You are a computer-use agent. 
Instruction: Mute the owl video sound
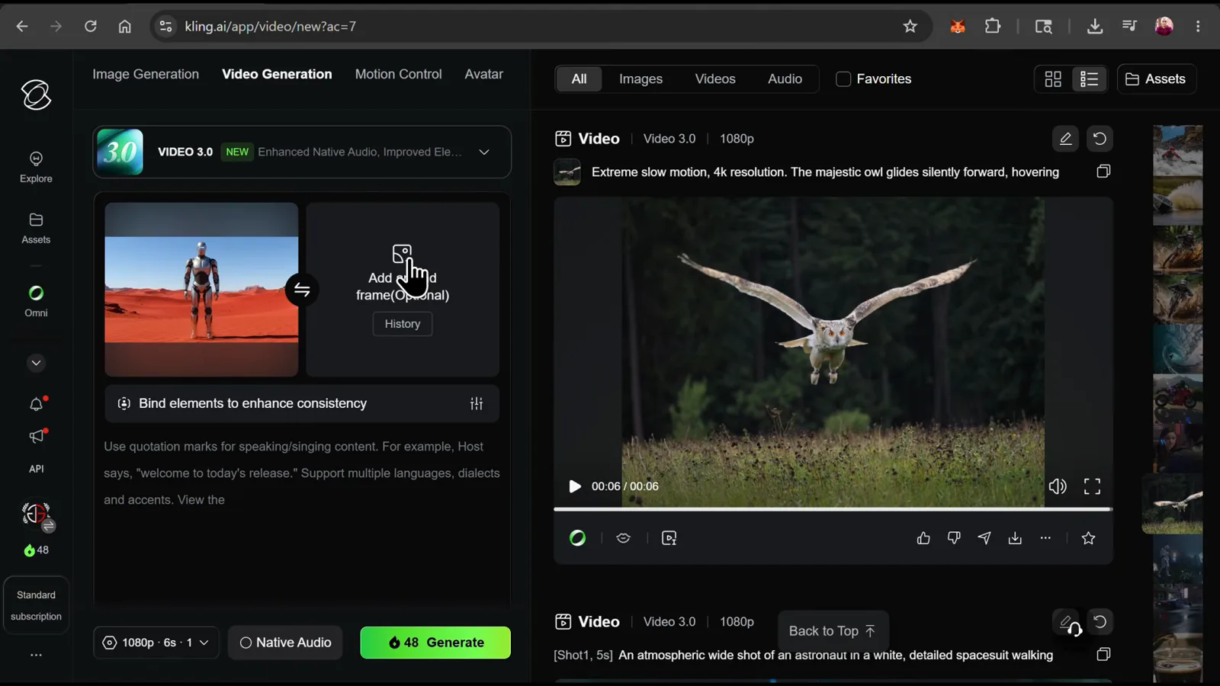point(1058,486)
